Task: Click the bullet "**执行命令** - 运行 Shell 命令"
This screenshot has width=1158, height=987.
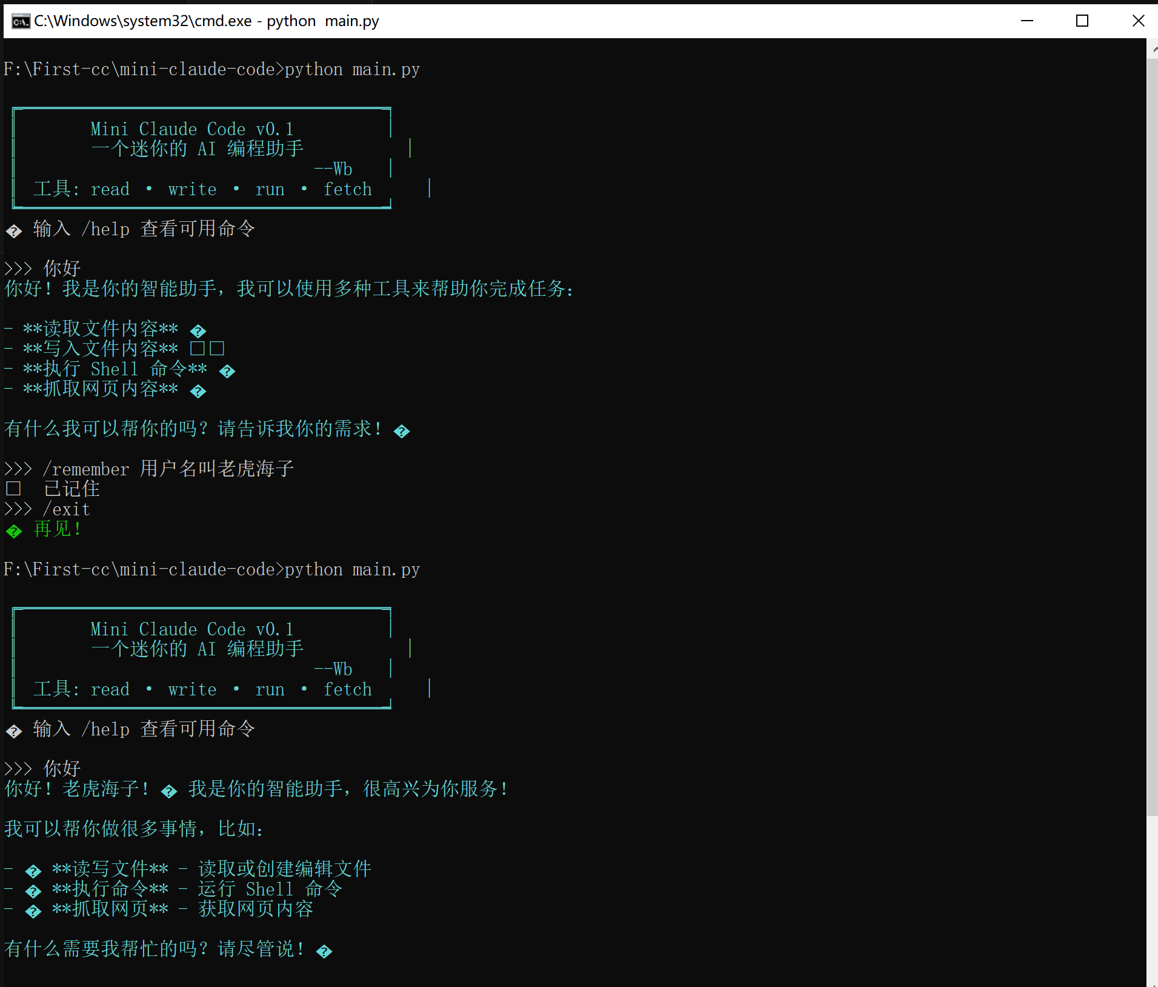Action: pos(197,889)
